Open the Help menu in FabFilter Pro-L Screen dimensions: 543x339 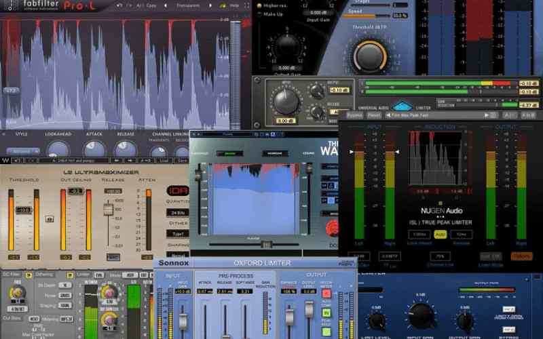(x=234, y=5)
